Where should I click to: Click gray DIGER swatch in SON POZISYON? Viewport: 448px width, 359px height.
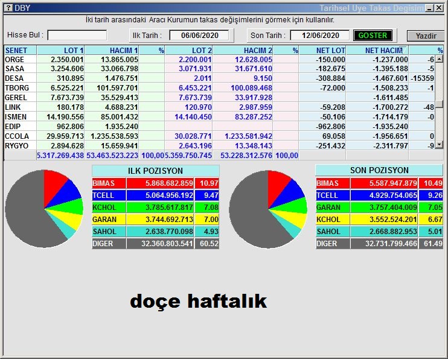(333, 244)
